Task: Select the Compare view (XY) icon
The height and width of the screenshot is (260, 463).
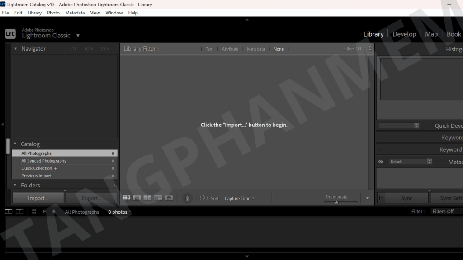Action: (x=147, y=198)
